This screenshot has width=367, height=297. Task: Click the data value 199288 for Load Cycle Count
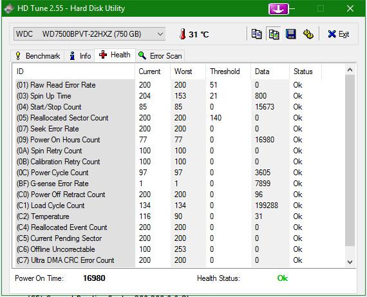[267, 206]
